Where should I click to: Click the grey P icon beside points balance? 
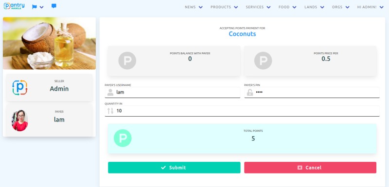127,61
